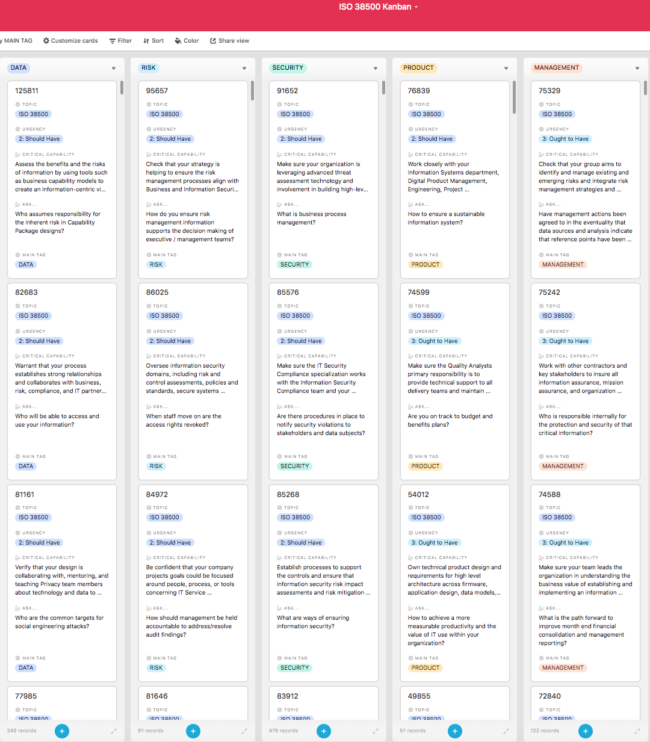
Task: Click the RISK column header tag
Action: [x=149, y=68]
